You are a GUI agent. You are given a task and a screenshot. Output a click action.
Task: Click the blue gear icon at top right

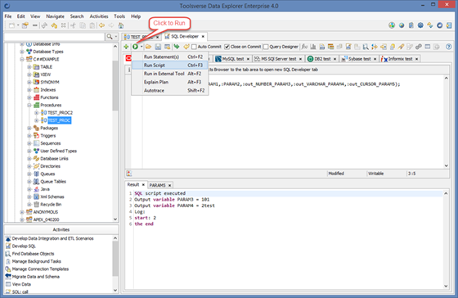pos(420,25)
